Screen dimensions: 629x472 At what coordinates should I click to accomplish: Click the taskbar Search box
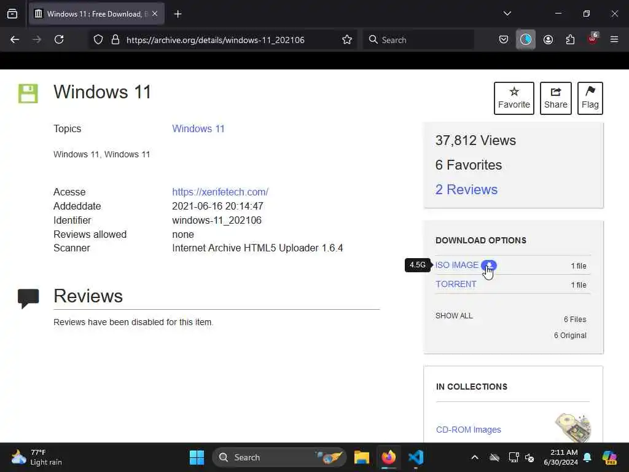[279, 457]
